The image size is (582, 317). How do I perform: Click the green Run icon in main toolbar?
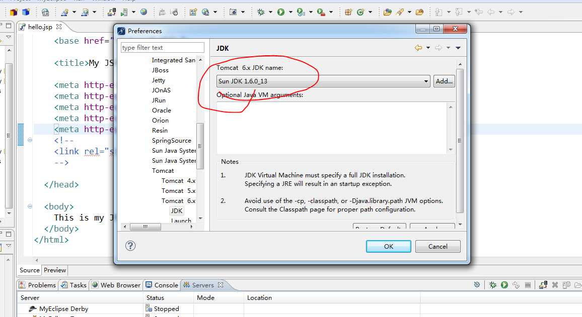[281, 12]
